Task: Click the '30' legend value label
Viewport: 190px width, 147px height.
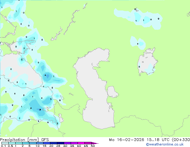Action: (x=65, y=146)
